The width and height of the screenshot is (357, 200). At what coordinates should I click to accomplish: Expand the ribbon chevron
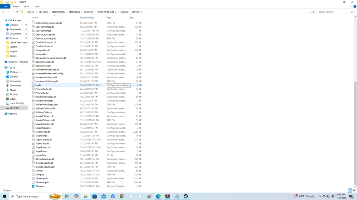click(x=351, y=6)
